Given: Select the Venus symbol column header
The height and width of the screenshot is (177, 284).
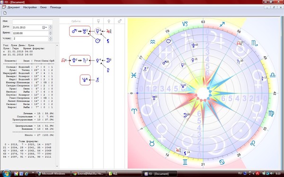Looking at the screenshot, I should pos(109,21).
